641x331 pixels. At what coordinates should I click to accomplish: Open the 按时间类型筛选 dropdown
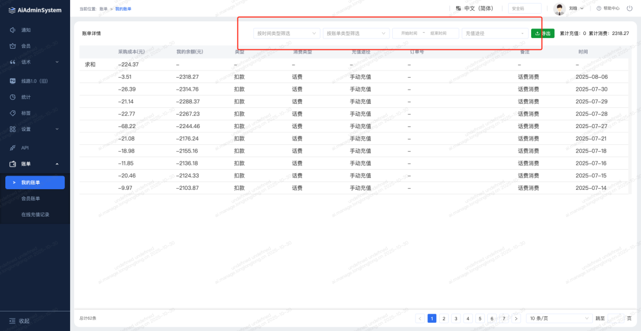tap(286, 33)
